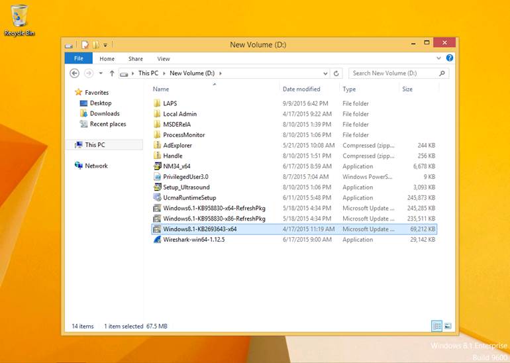Screen dimensions: 510x363
Task: Sort files by Date modified column
Action: pos(301,89)
